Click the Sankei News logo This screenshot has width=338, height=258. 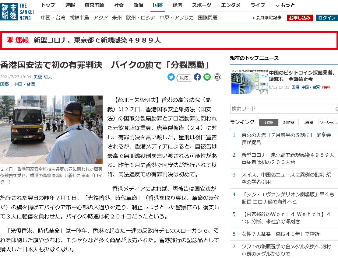pyautogui.click(x=17, y=12)
